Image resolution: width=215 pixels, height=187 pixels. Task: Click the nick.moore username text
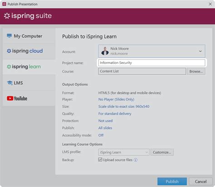click(x=119, y=54)
